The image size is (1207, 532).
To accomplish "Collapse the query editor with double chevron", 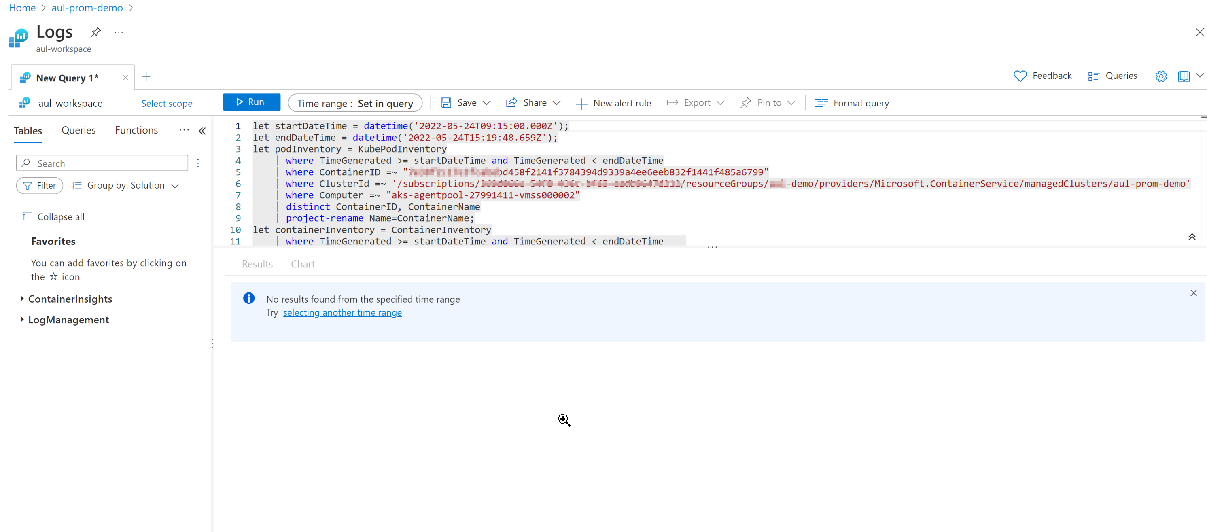I will [1192, 237].
